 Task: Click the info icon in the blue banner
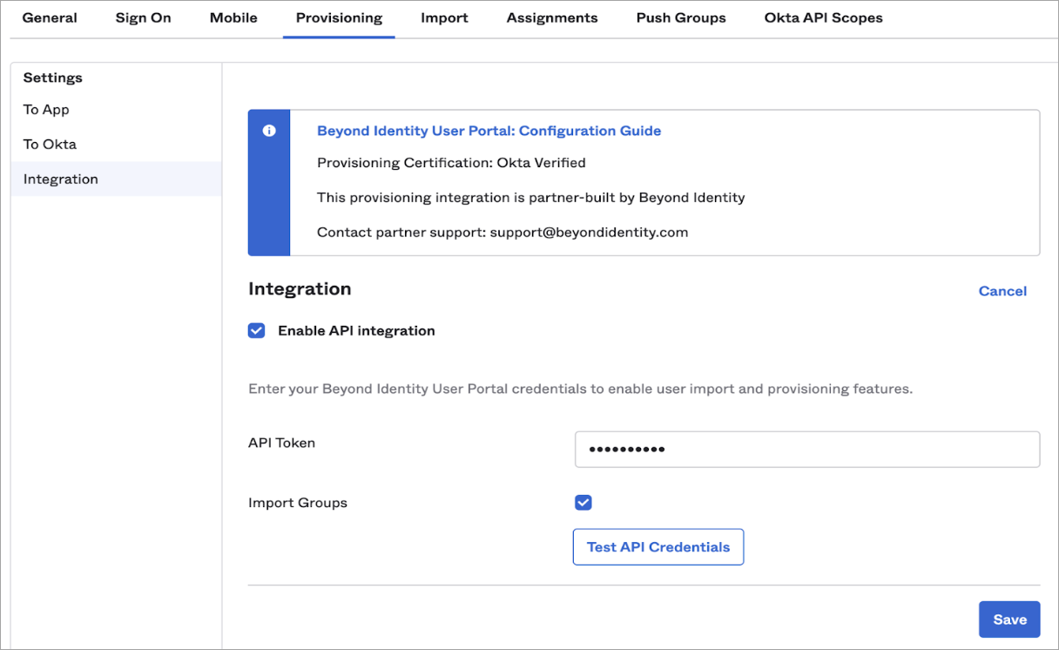(269, 131)
